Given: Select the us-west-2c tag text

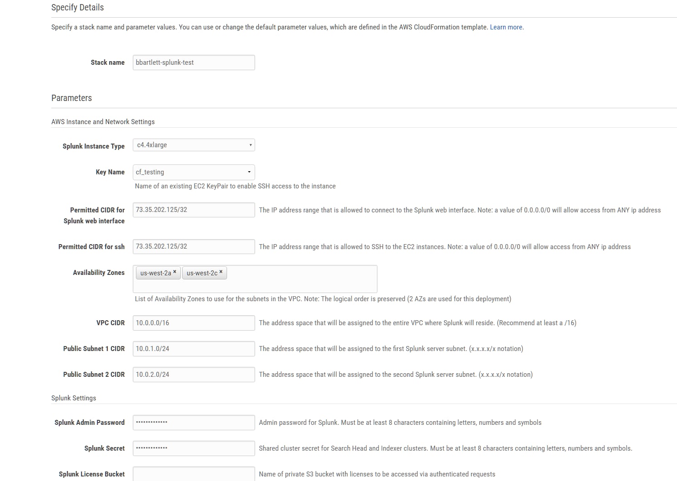Looking at the screenshot, I should point(202,273).
